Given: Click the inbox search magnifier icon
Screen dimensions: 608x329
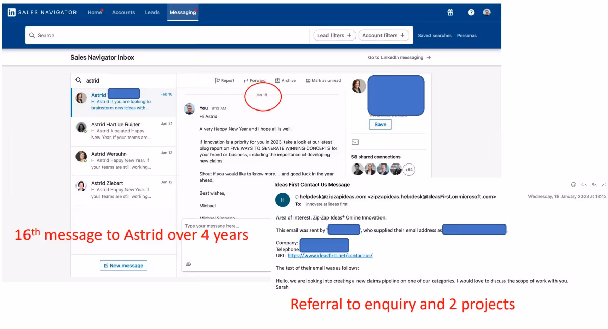Looking at the screenshot, I should pyautogui.click(x=79, y=80).
